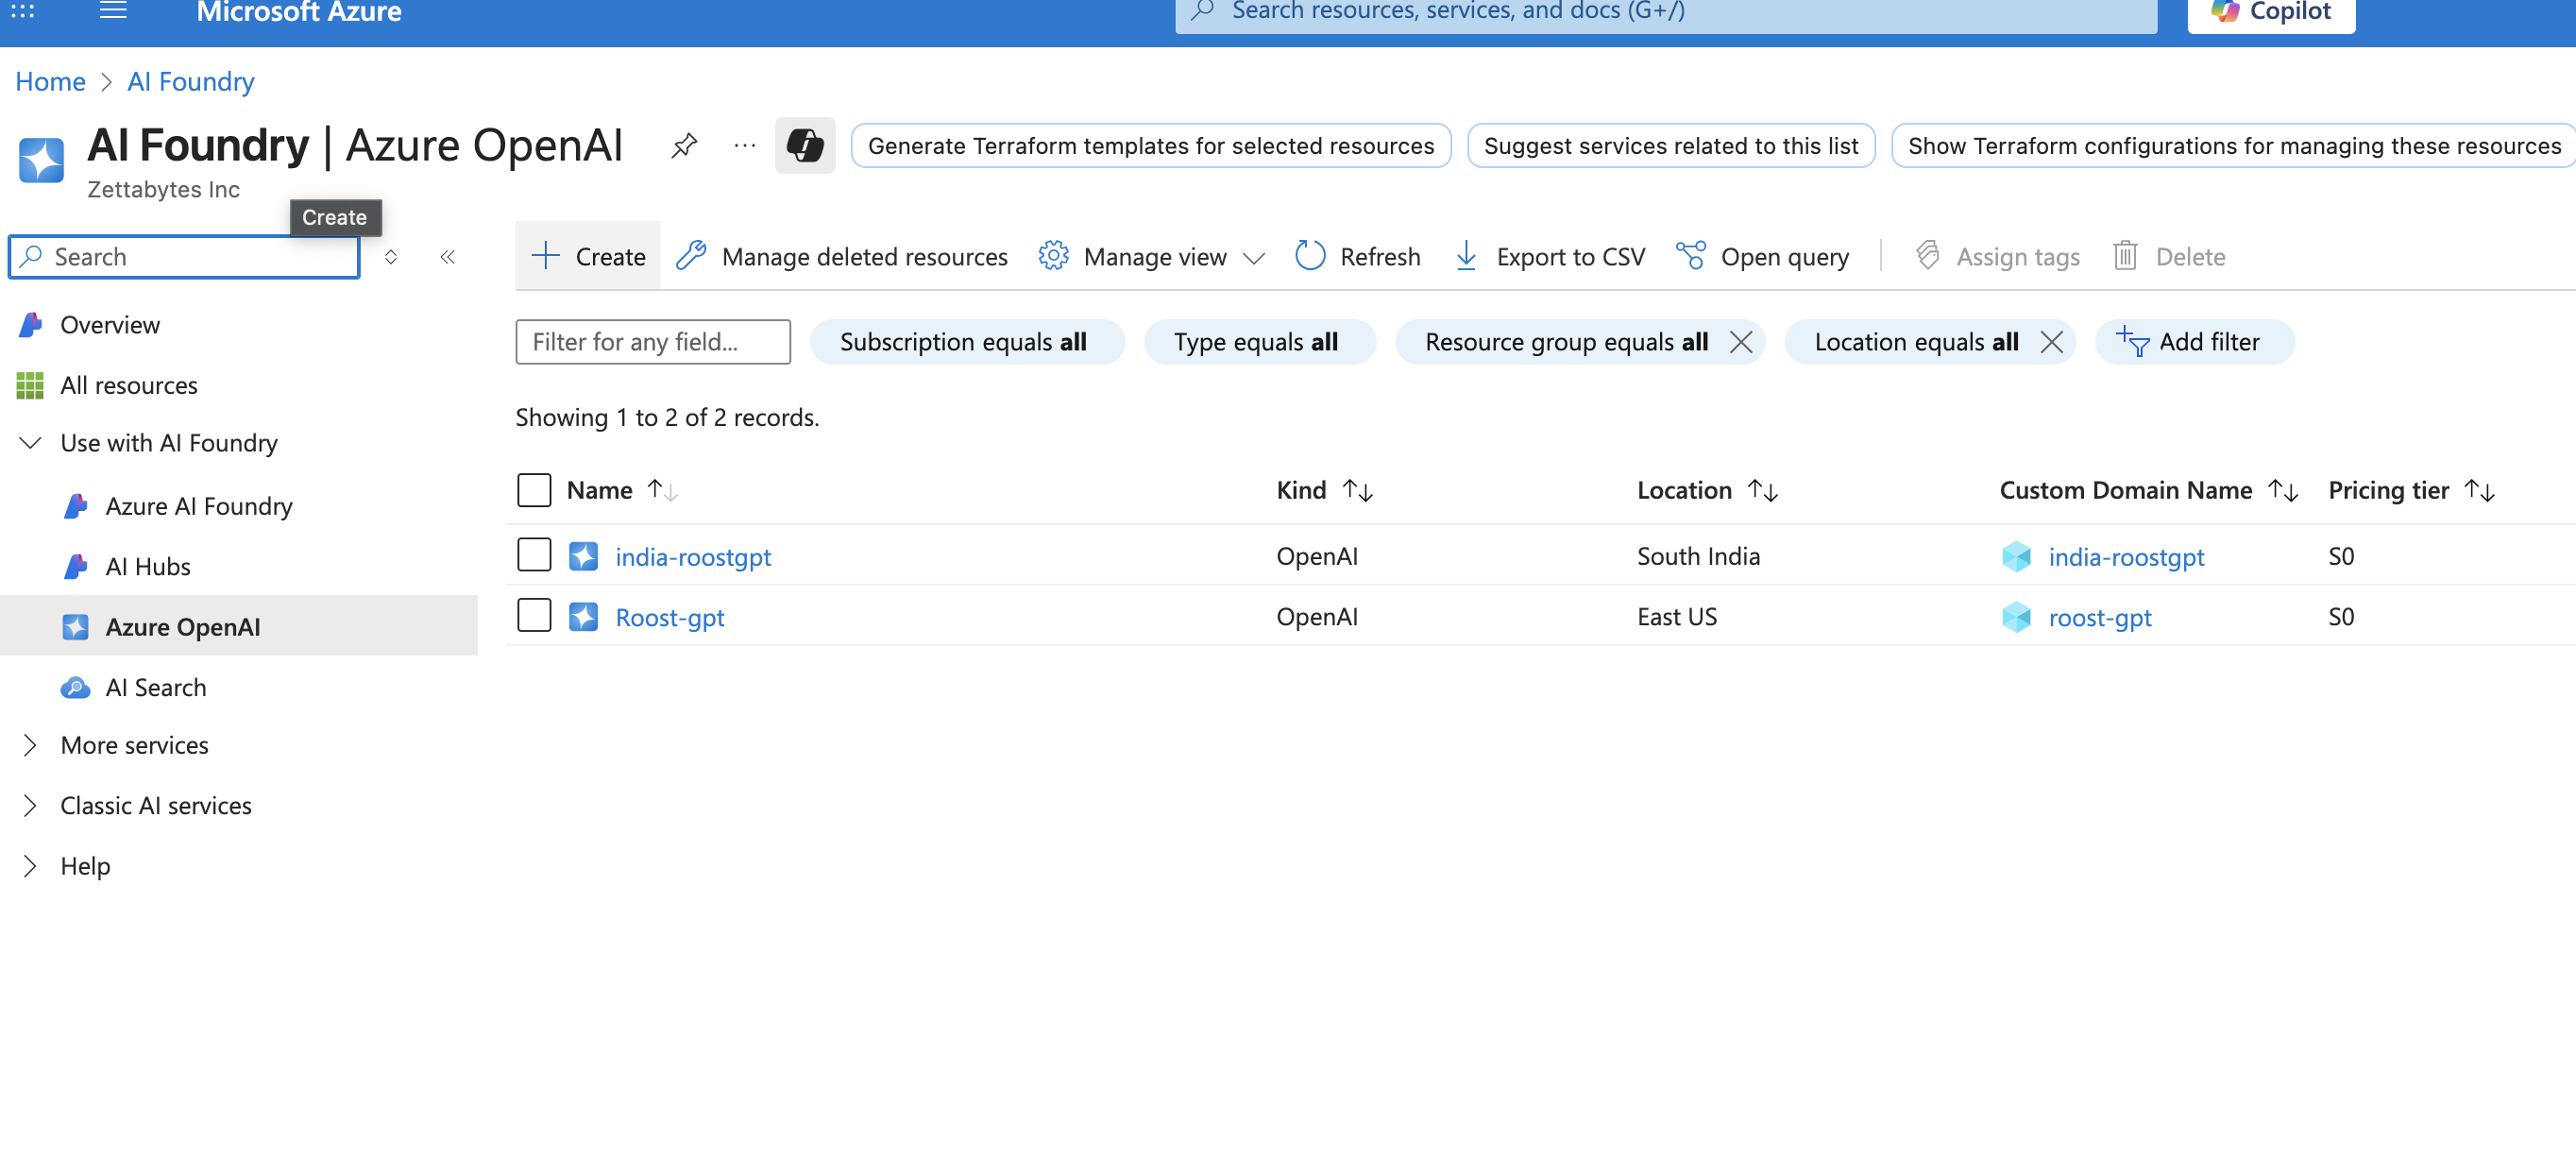
Task: Click the india-roostgpt custom domain icon
Action: point(2016,556)
